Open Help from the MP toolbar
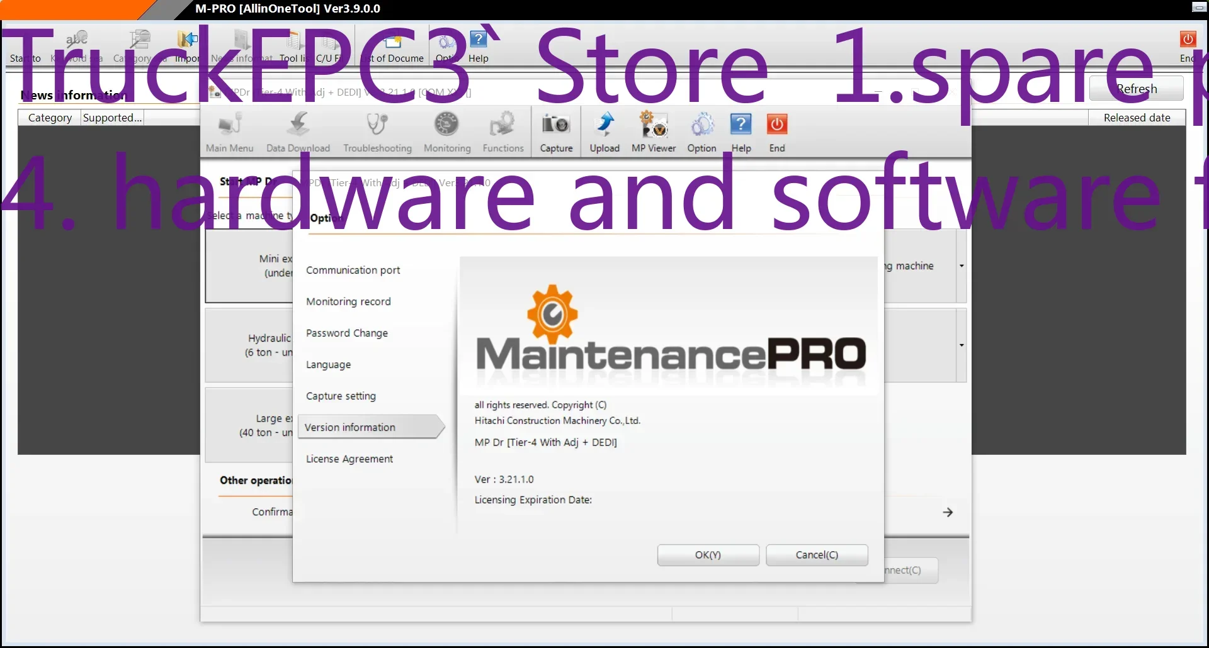Image resolution: width=1209 pixels, height=648 pixels. 741,130
